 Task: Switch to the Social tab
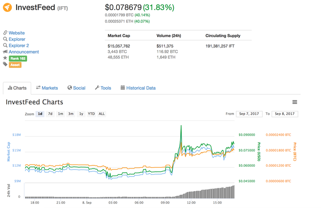pos(77,88)
